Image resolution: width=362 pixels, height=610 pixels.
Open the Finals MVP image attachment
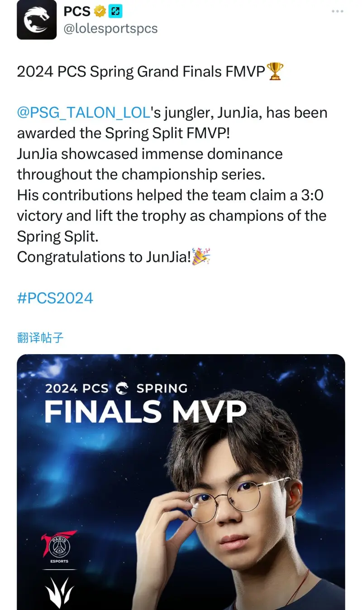tap(181, 480)
